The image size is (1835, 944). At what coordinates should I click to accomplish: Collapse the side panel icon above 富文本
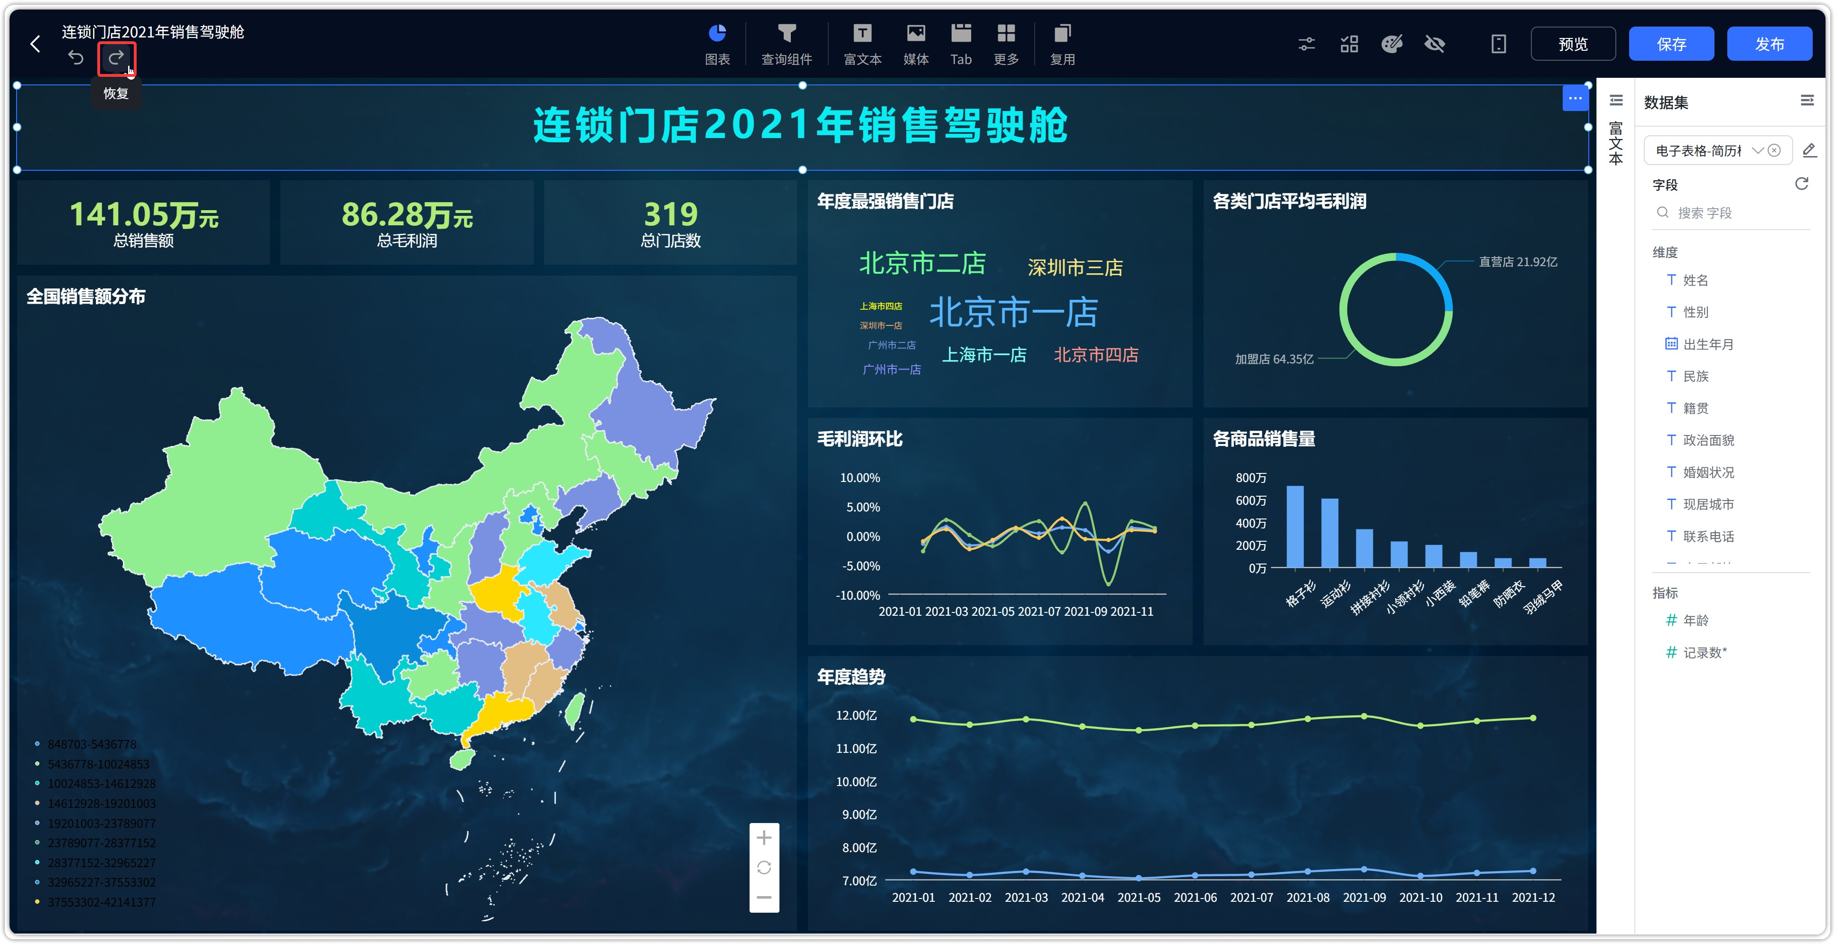[1616, 101]
